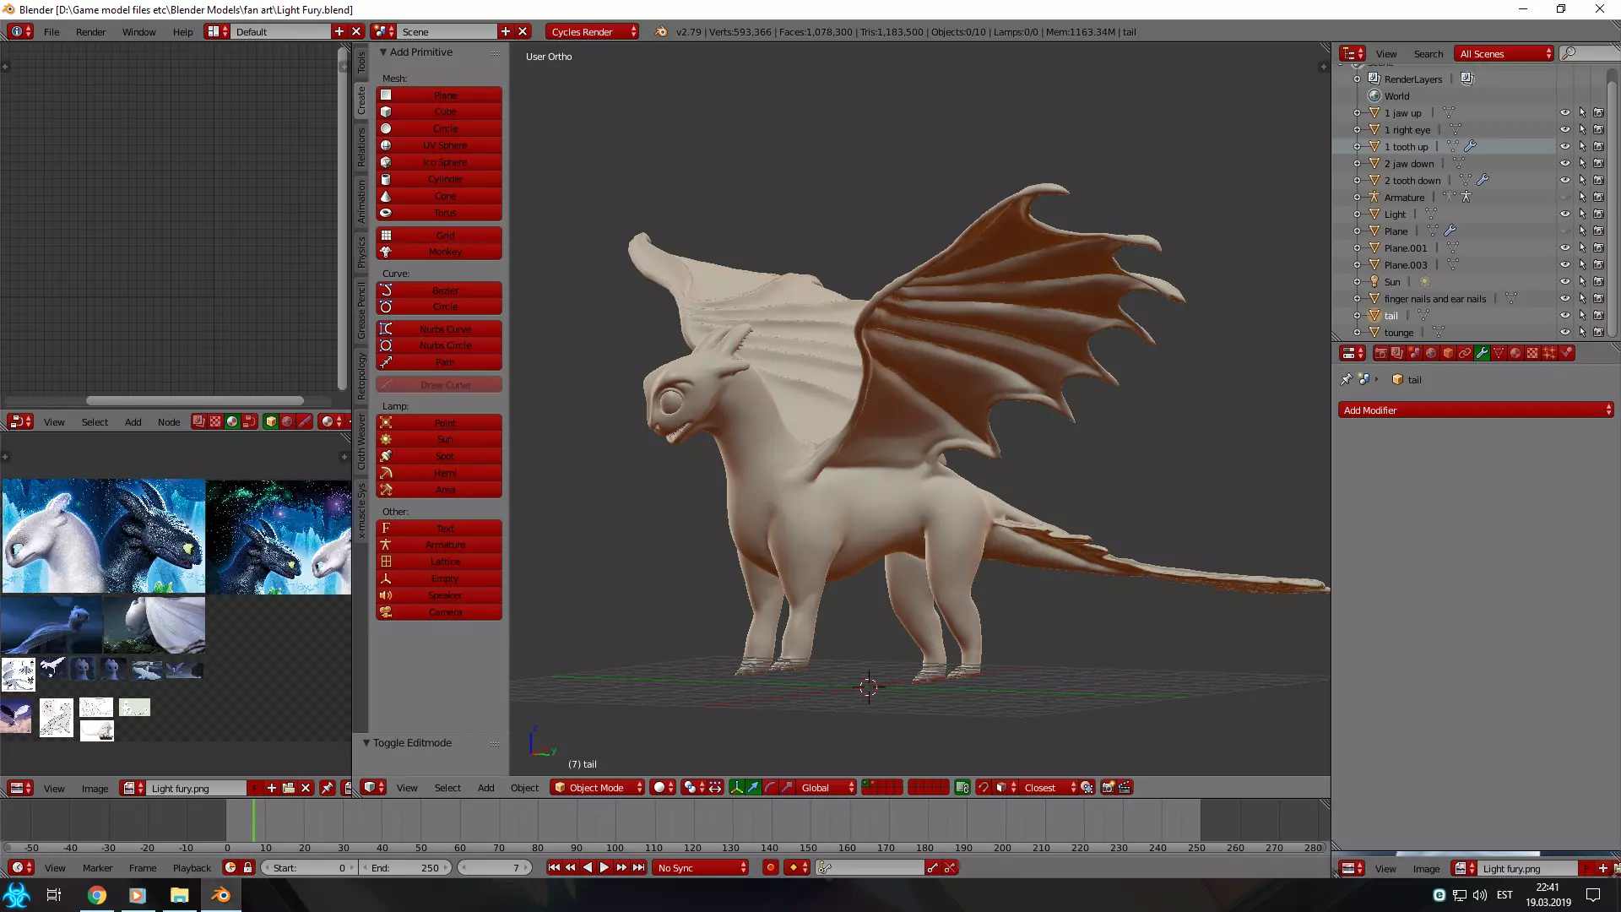Toggle the timeline range lock icon
The width and height of the screenshot is (1621, 912).
(x=247, y=867)
